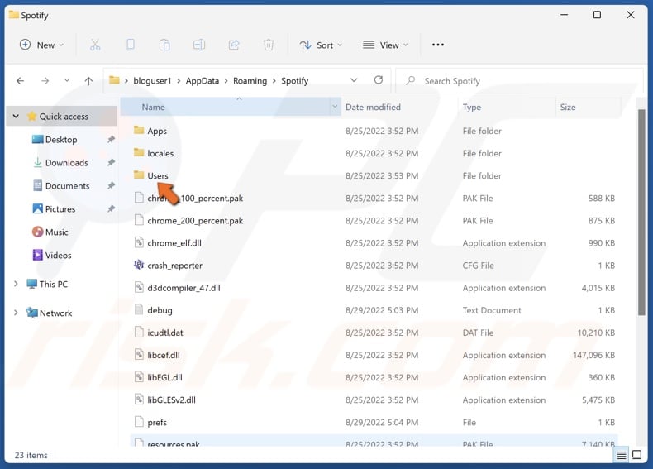Select d3dcompiler_47.dll file name
The width and height of the screenshot is (653, 469).
184,288
